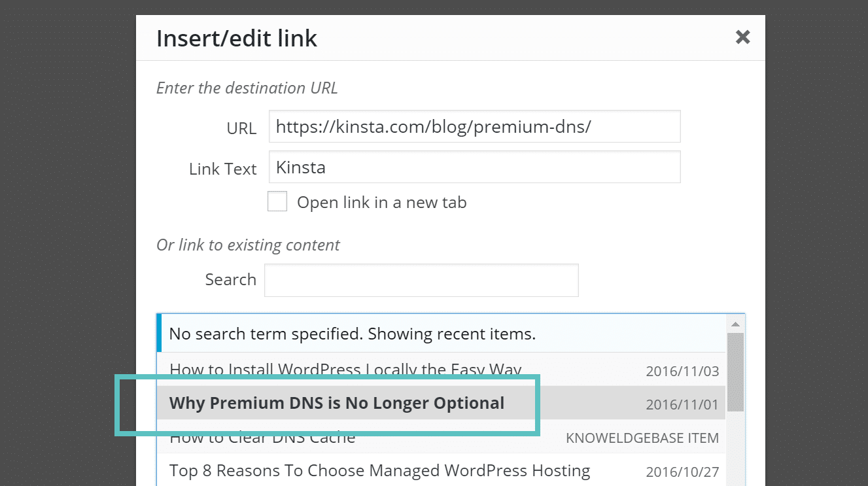
Task: Select Why Premium DNS is No Longer Optional
Action: [x=441, y=403]
